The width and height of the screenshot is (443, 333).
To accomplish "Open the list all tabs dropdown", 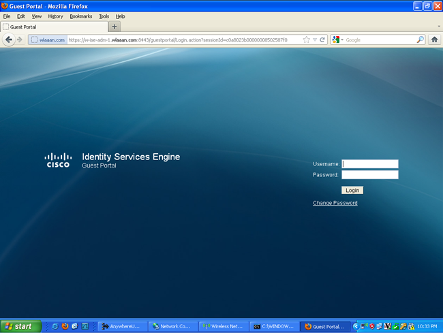I will [439, 27].
